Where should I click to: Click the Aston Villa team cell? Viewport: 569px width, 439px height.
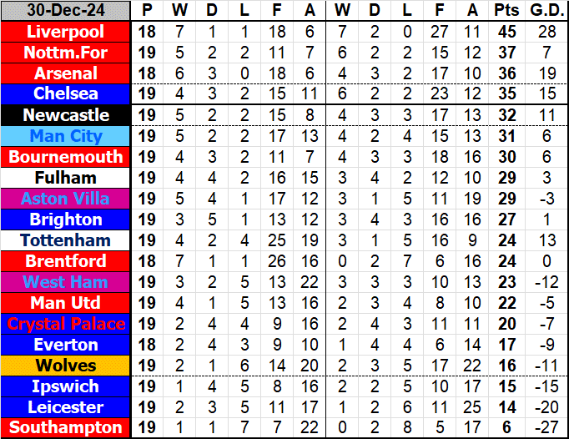point(66,199)
